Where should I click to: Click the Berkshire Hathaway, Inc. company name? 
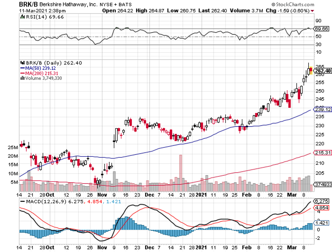[x=68, y=5]
